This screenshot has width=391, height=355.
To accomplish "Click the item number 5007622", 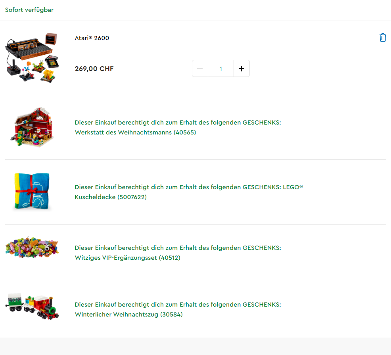I will (132, 197).
